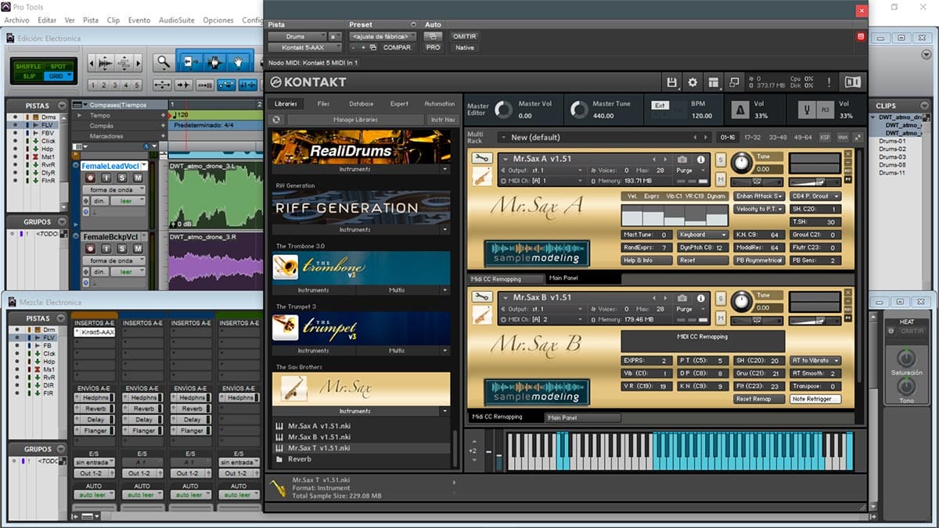
Task: Click the Manage Libraries button
Action: [x=356, y=120]
